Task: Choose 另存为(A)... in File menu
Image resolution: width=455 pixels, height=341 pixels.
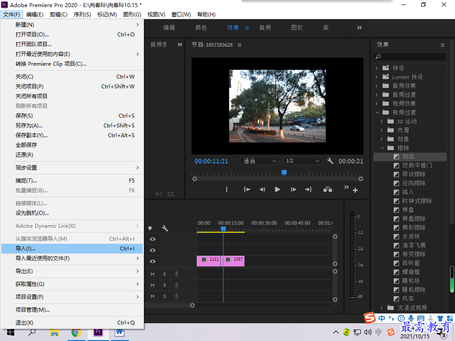Action: point(72,126)
